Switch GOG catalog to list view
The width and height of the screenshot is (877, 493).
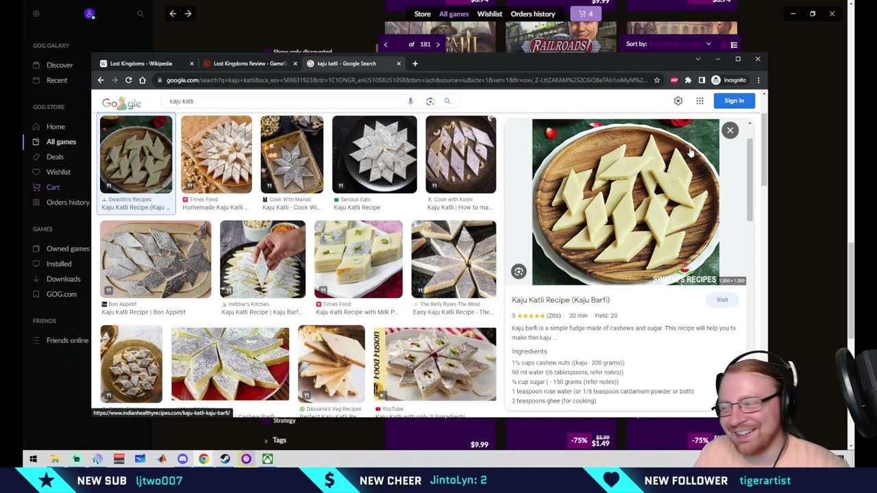[x=734, y=45]
